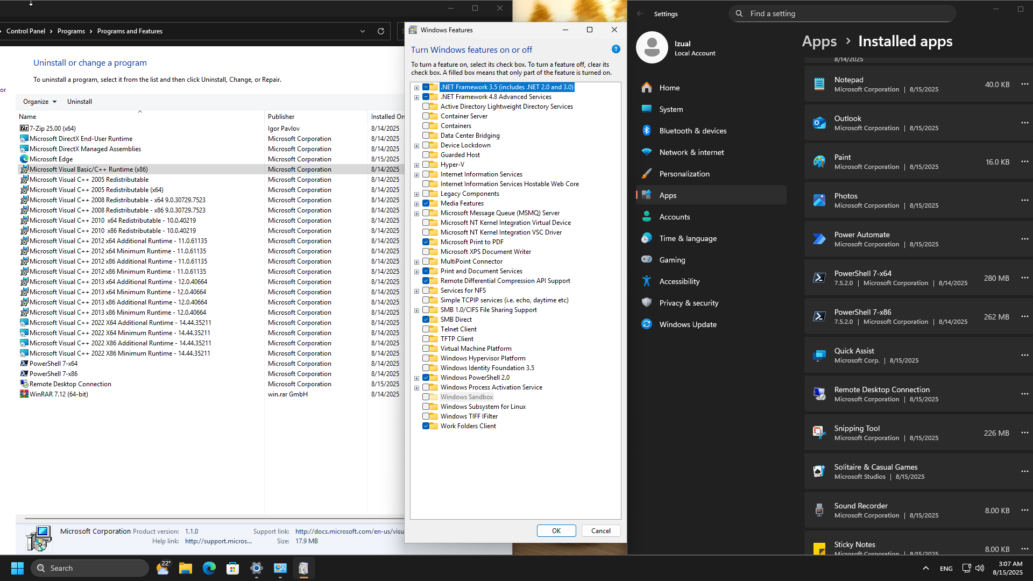The width and height of the screenshot is (1033, 581).
Task: Show hidden system tray icons
Action: [925, 568]
